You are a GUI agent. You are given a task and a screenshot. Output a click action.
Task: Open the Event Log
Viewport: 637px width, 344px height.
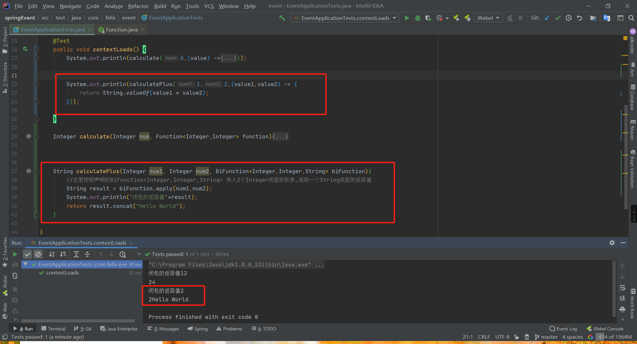(x=563, y=328)
